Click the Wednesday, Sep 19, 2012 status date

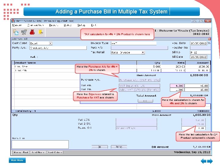click(x=192, y=152)
